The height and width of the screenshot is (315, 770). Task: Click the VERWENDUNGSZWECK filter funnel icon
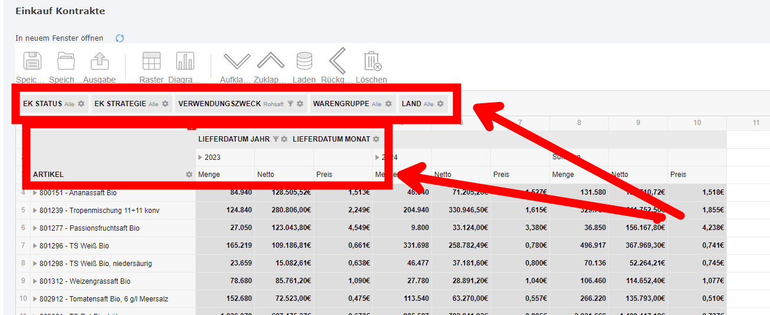pos(290,104)
